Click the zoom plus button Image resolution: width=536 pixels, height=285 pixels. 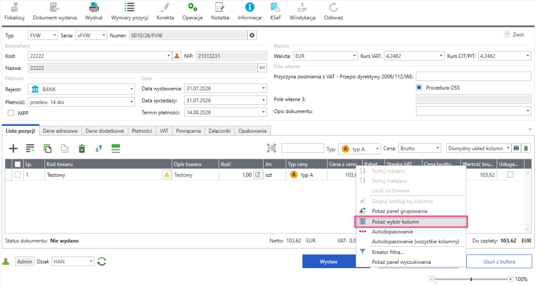510,279
